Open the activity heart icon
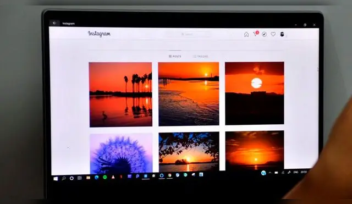The image size is (352, 204). pos(273,34)
